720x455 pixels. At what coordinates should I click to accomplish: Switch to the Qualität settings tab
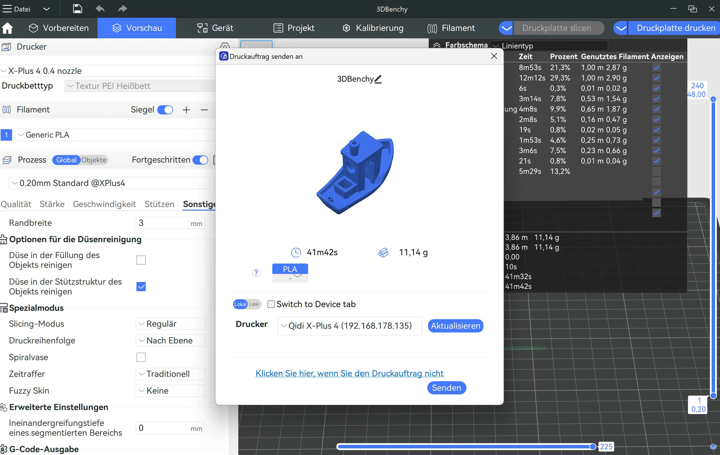16,204
